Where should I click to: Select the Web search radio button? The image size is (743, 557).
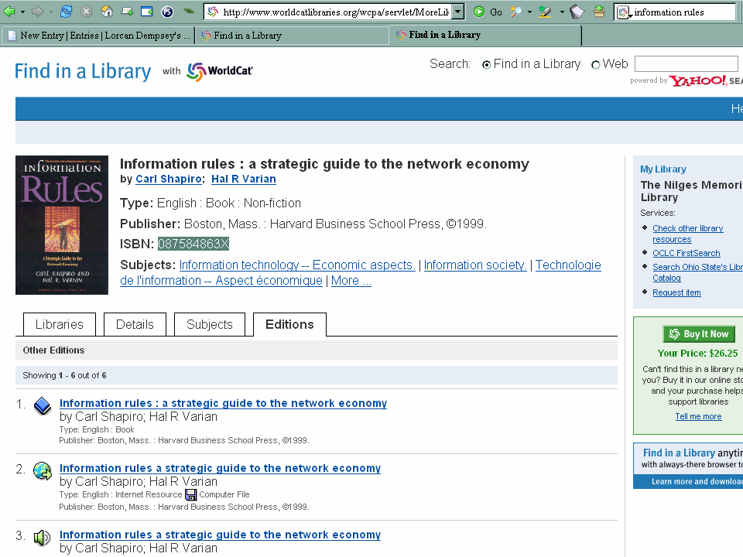596,65
